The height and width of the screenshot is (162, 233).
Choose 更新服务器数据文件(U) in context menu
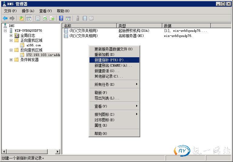tap(114, 49)
